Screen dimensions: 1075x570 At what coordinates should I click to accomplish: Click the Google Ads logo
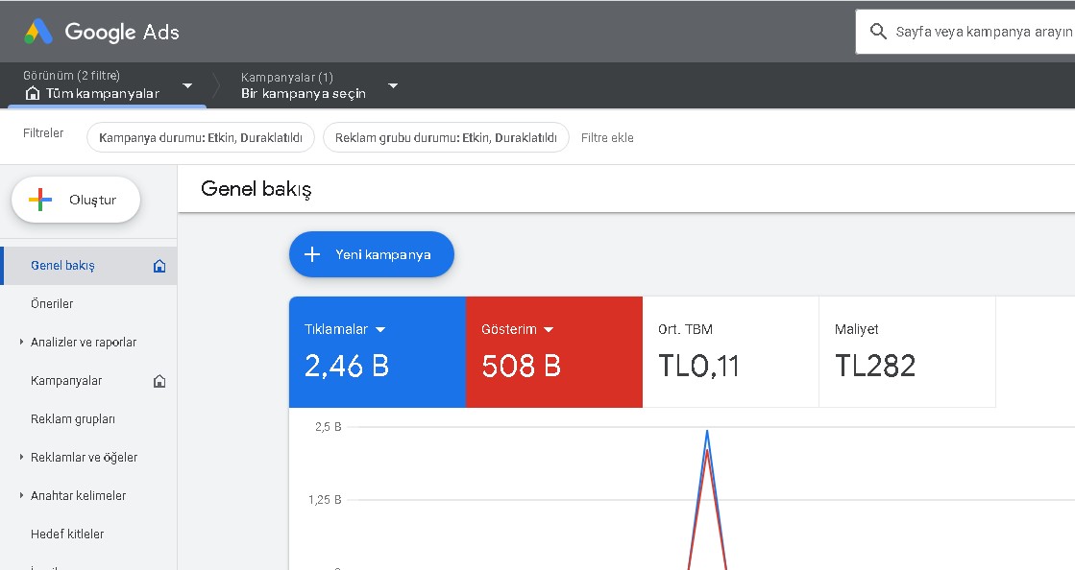(x=38, y=32)
